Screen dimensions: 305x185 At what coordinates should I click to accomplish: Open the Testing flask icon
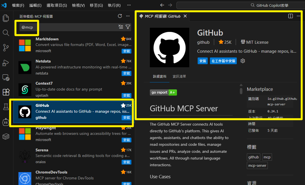6,107
